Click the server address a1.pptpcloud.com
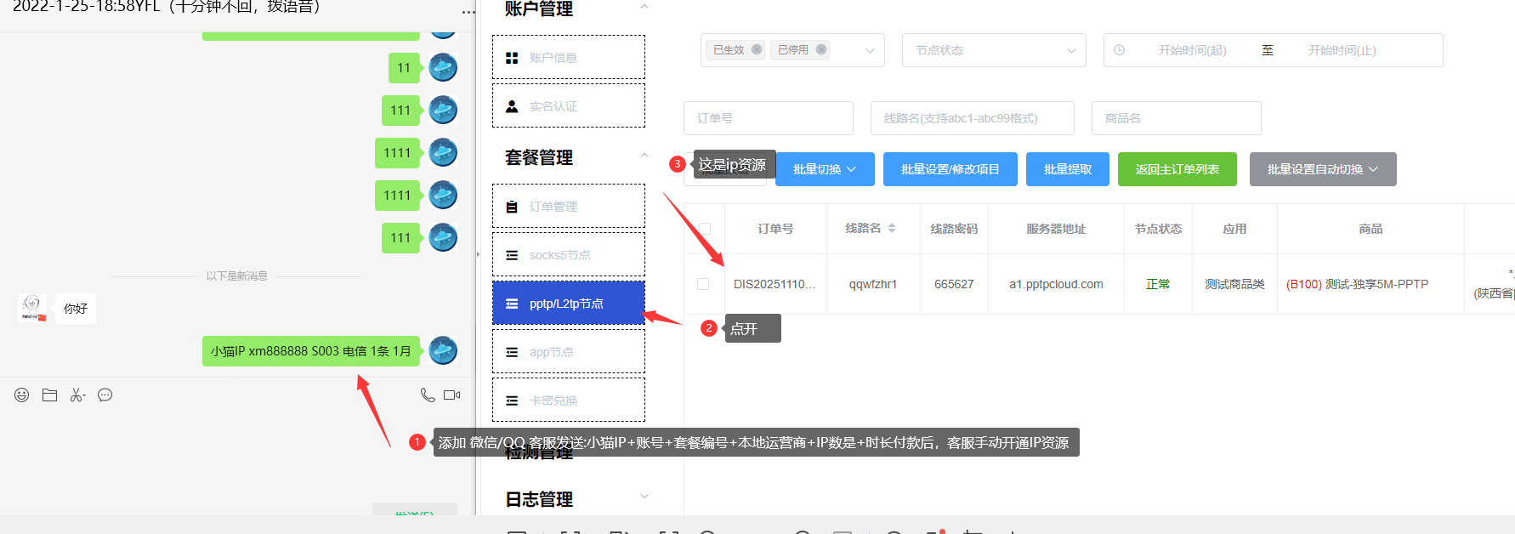 [1056, 284]
